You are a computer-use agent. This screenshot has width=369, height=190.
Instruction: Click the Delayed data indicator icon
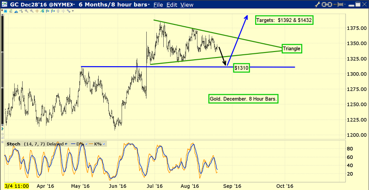[x=66, y=144]
